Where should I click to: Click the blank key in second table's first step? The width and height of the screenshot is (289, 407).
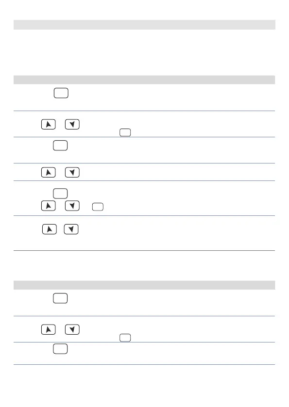60,298
